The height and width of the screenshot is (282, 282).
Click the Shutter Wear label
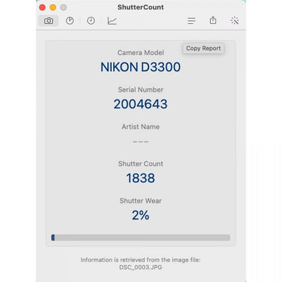click(x=140, y=201)
